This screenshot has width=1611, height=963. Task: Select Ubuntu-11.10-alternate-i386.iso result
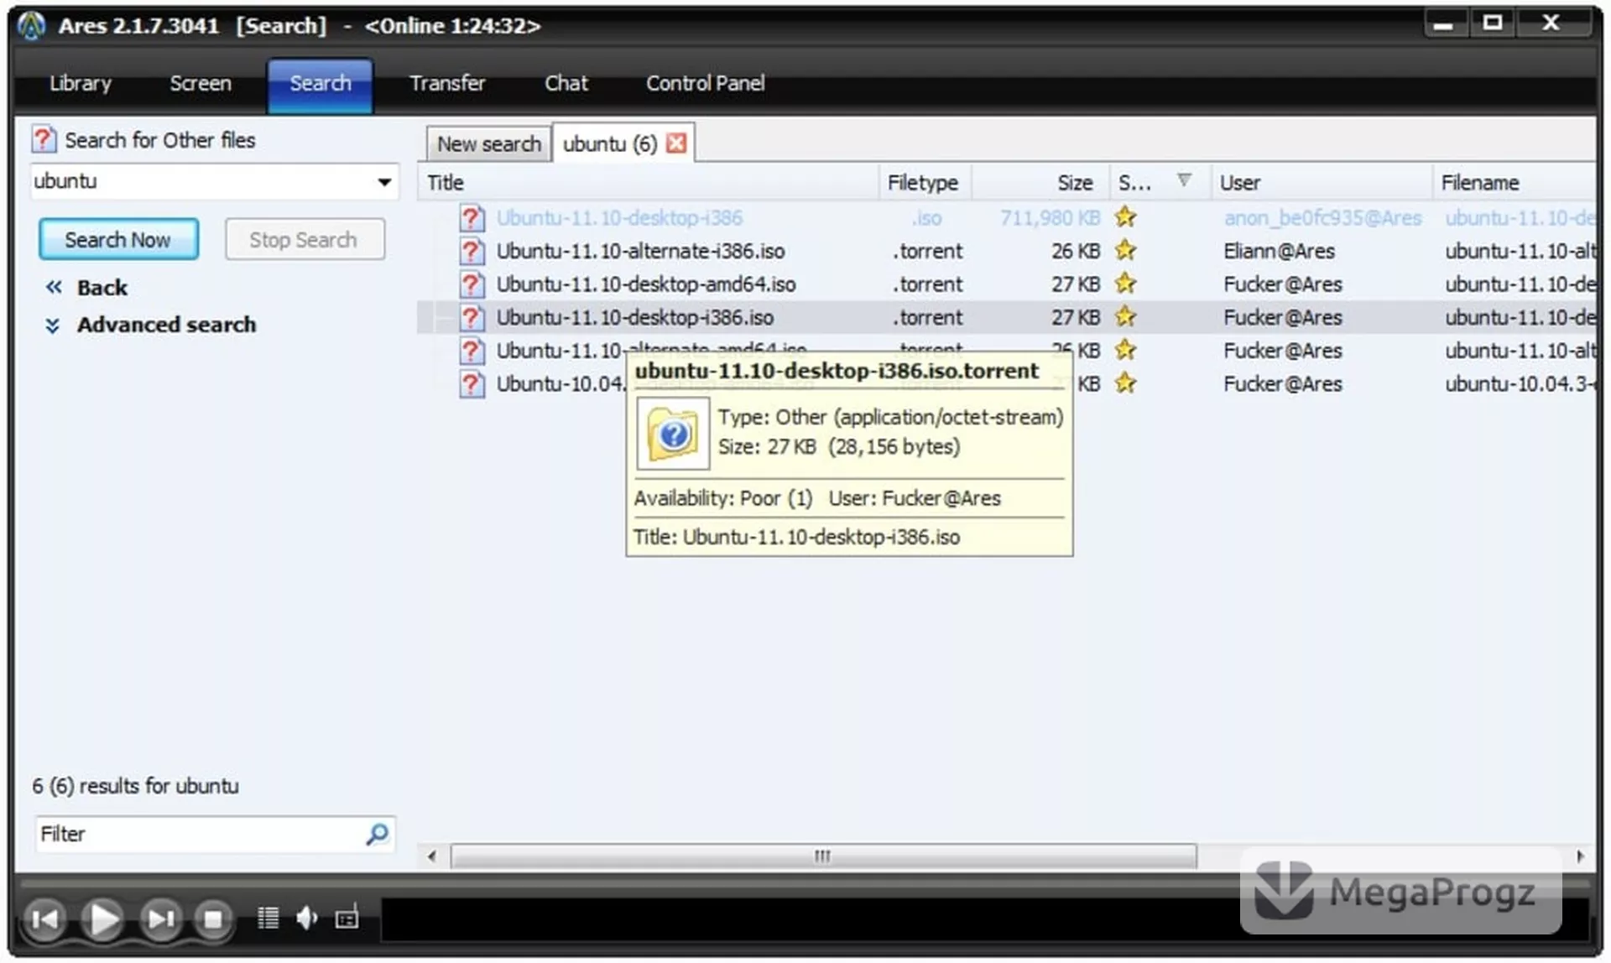point(1007,251)
